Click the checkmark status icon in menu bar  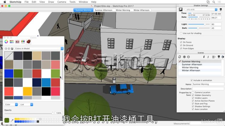pyautogui.click(x=208, y=2)
